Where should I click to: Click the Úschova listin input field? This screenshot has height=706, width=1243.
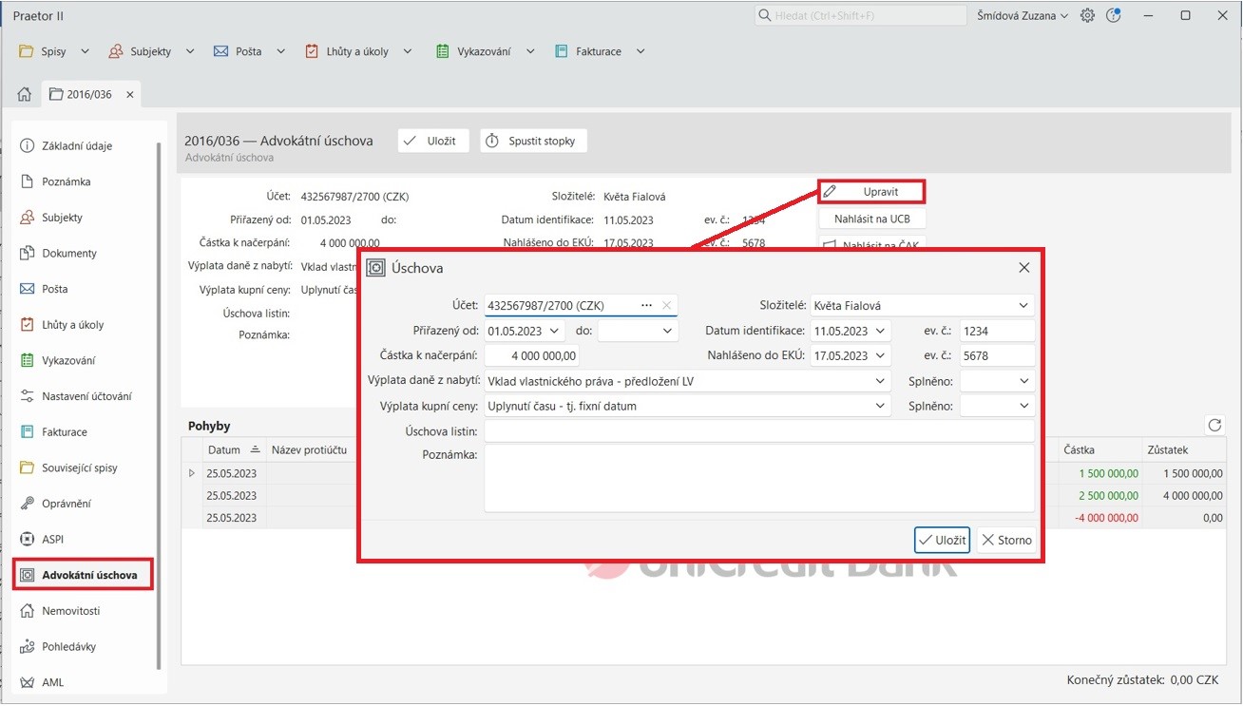(x=758, y=431)
